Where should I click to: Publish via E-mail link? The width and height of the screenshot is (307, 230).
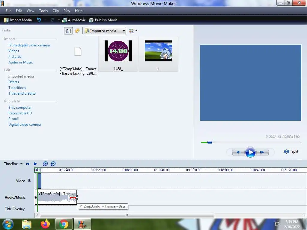point(13,119)
